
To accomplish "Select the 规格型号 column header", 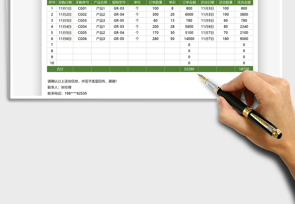I will [119, 2].
